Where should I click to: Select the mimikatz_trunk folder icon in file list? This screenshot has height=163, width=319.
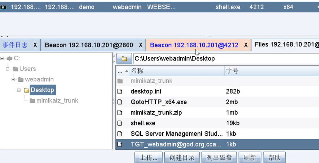click(120, 81)
